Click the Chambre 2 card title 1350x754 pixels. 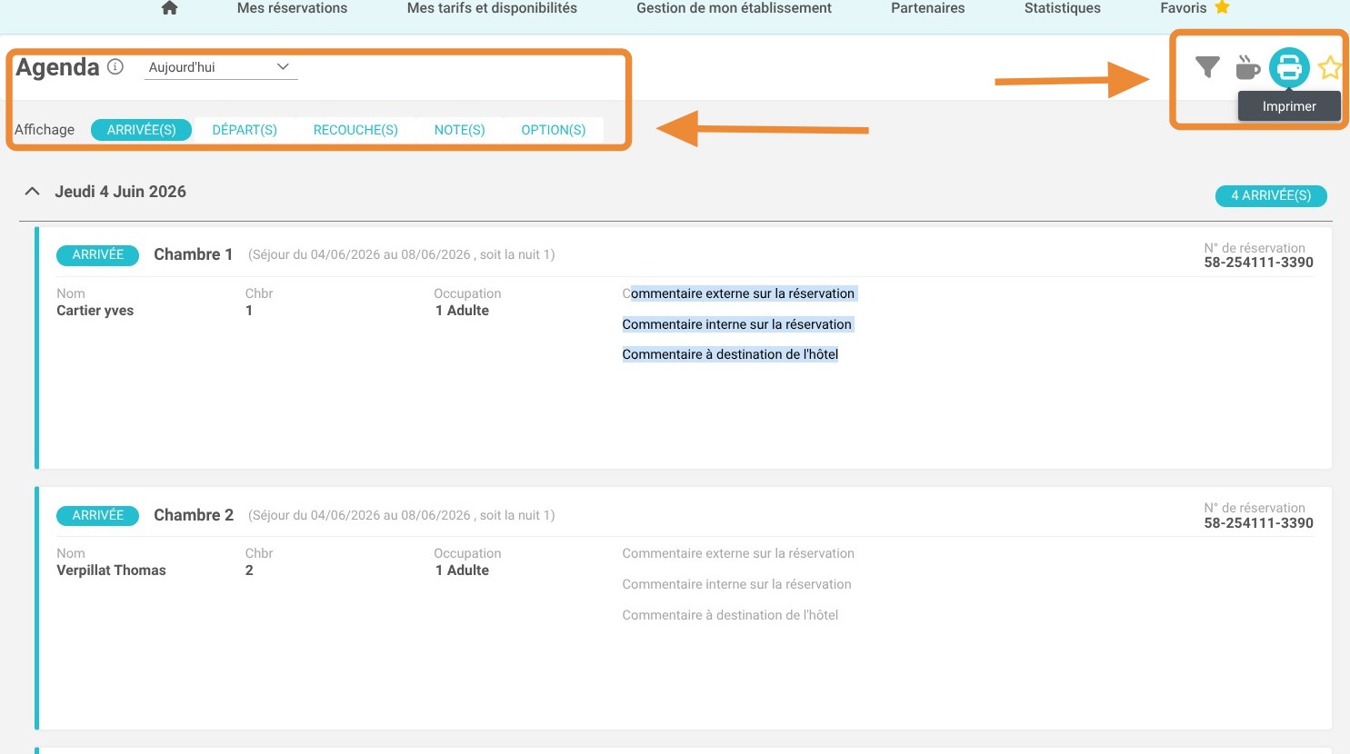point(194,515)
